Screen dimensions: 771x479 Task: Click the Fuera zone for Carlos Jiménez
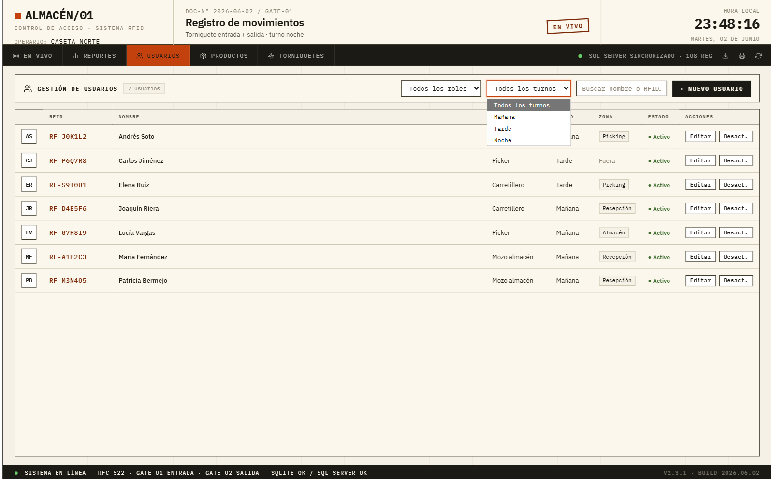coord(607,161)
